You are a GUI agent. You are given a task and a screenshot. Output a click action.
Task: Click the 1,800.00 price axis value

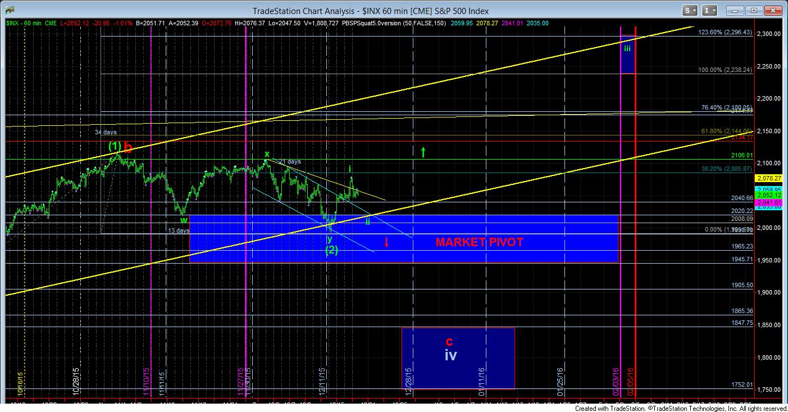tap(770, 357)
